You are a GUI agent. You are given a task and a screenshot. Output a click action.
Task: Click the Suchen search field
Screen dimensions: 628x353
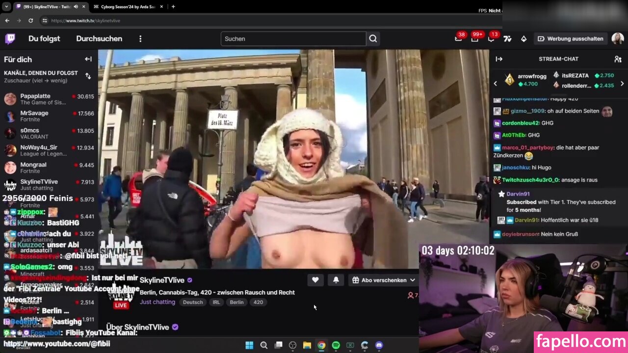293,39
